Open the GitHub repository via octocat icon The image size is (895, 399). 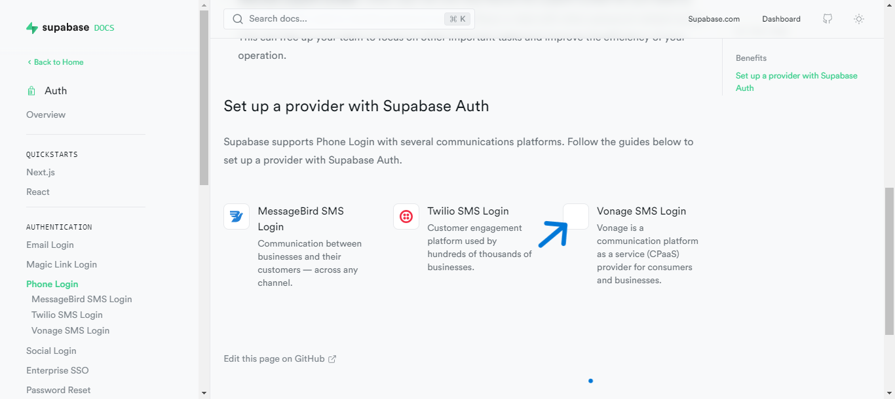827,19
